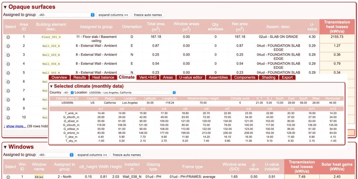Open the Location dropdown showing Los Angeles
This screenshot has height=179, width=358.
click(132, 92)
